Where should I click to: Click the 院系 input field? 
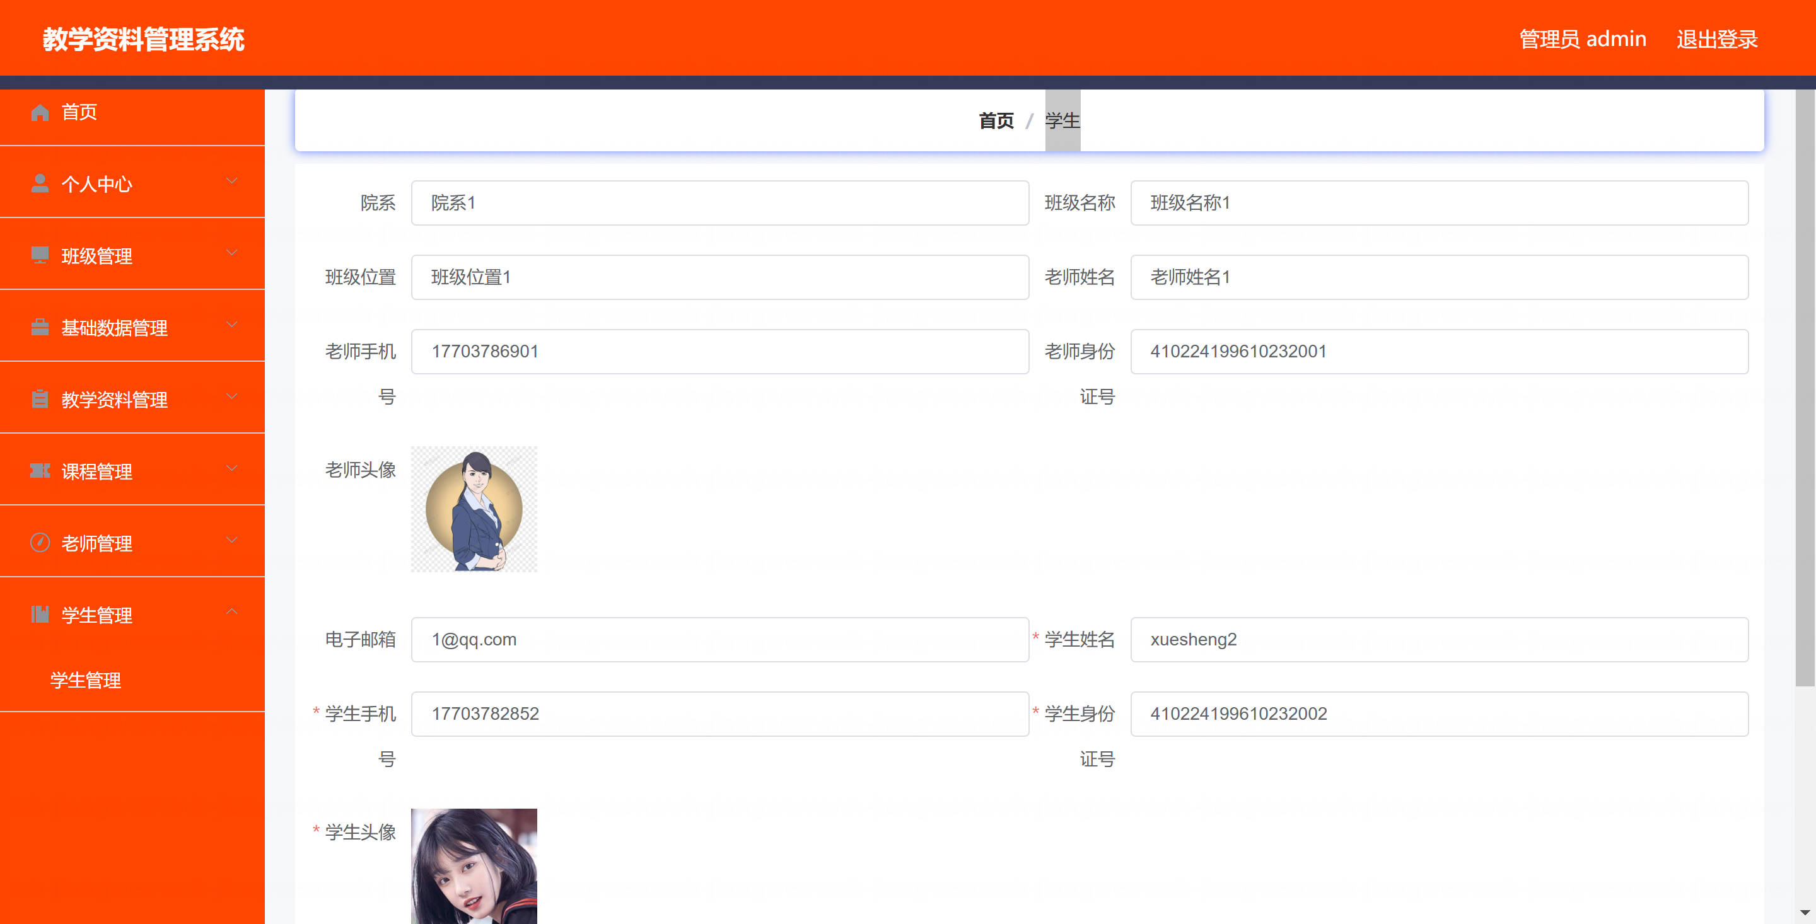click(719, 203)
